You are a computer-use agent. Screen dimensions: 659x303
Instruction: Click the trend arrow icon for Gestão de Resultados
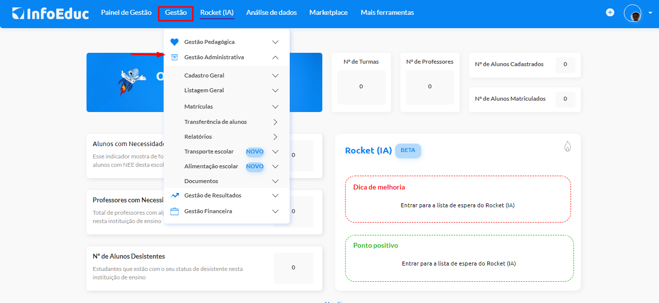click(175, 195)
